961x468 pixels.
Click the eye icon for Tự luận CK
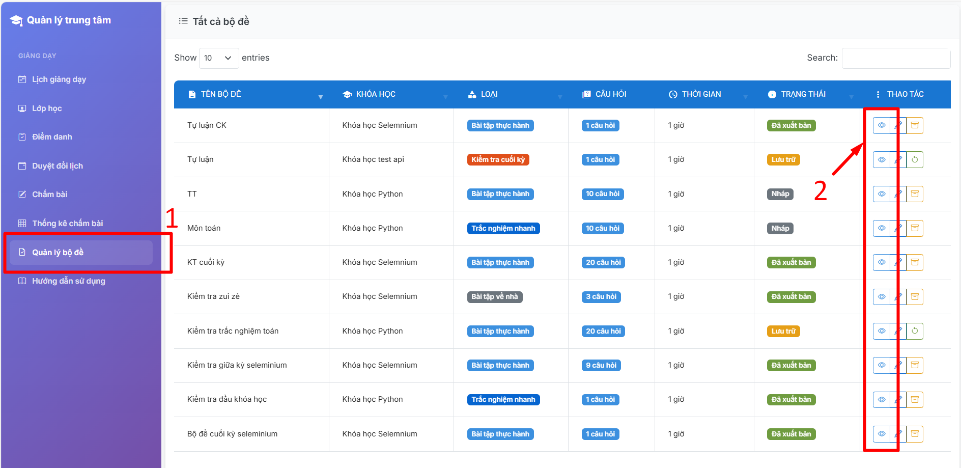pos(881,125)
